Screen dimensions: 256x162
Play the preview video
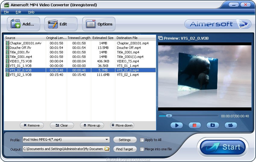click(x=177, y=125)
